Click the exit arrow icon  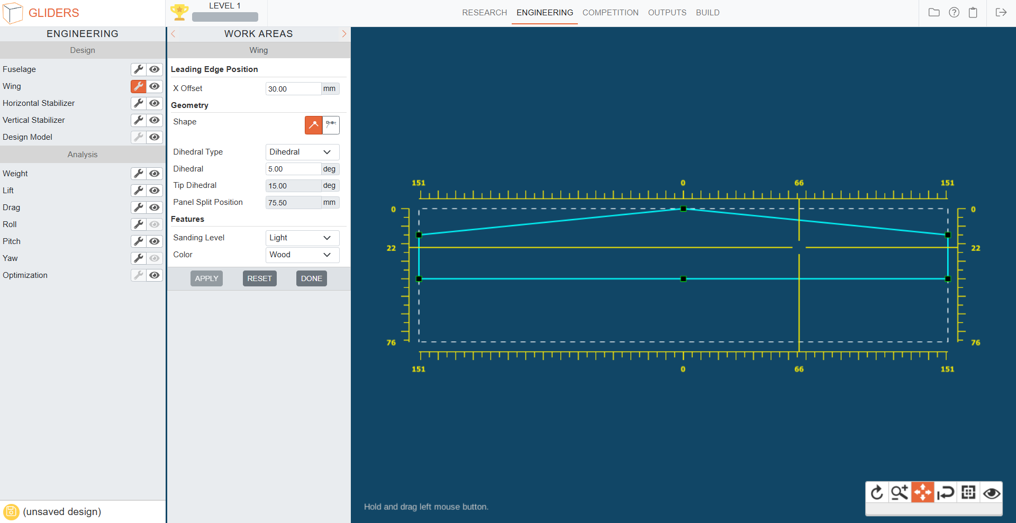[1001, 12]
